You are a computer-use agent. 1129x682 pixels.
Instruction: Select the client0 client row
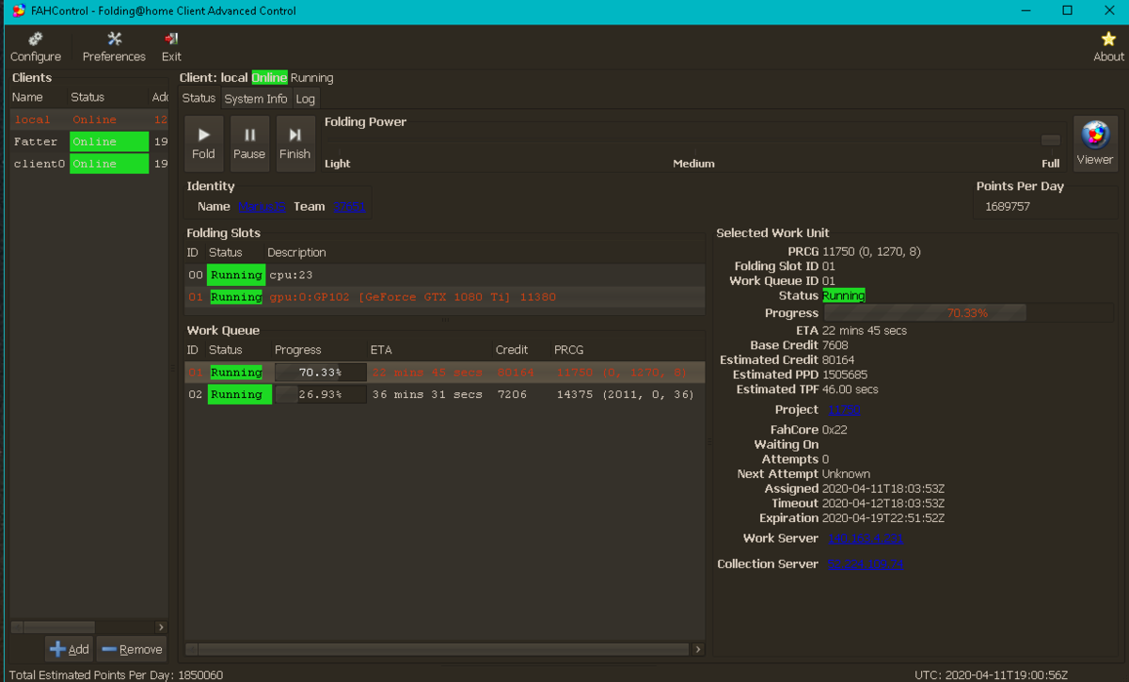tap(88, 164)
